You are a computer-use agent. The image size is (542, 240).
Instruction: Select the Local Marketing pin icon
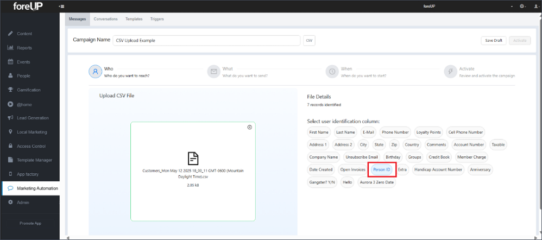[x=10, y=132]
